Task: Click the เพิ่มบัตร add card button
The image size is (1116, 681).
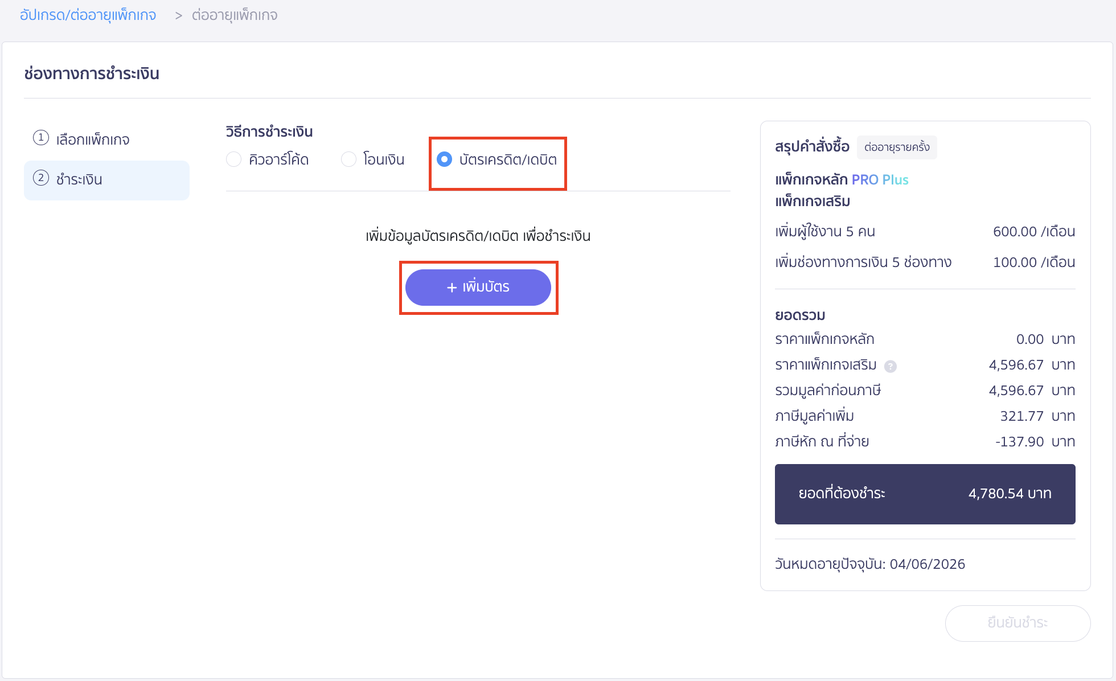Action: 478,287
